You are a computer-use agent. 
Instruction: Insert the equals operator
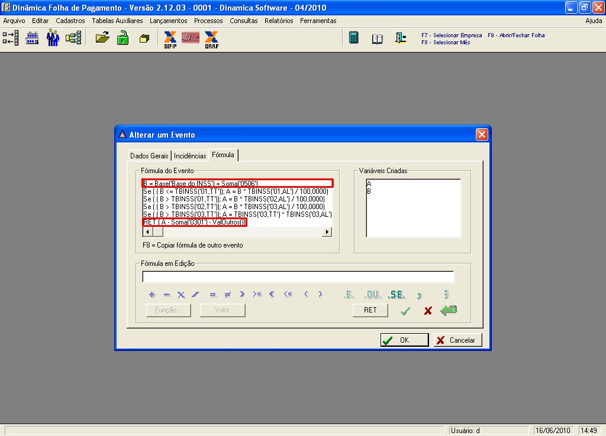click(x=212, y=295)
